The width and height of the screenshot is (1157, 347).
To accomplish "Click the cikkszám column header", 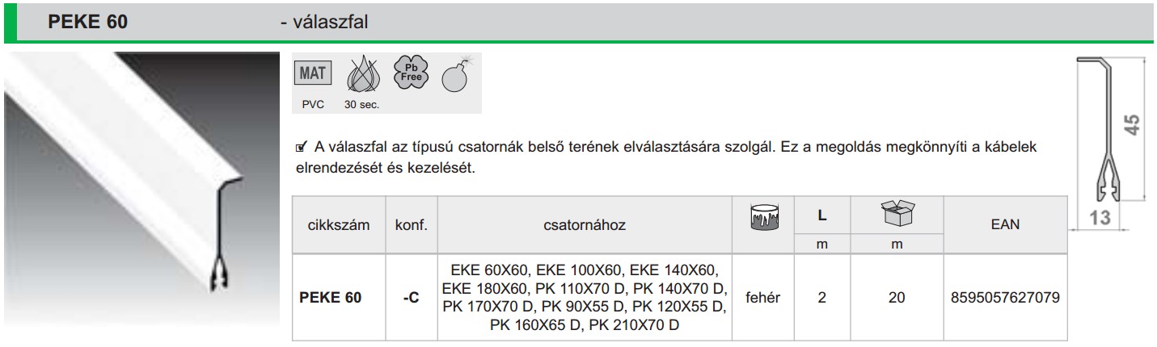I will point(338,226).
